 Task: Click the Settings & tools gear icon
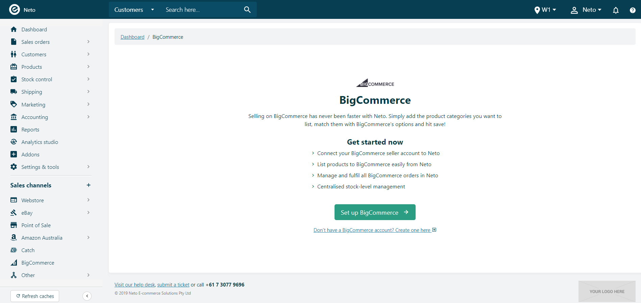14,167
